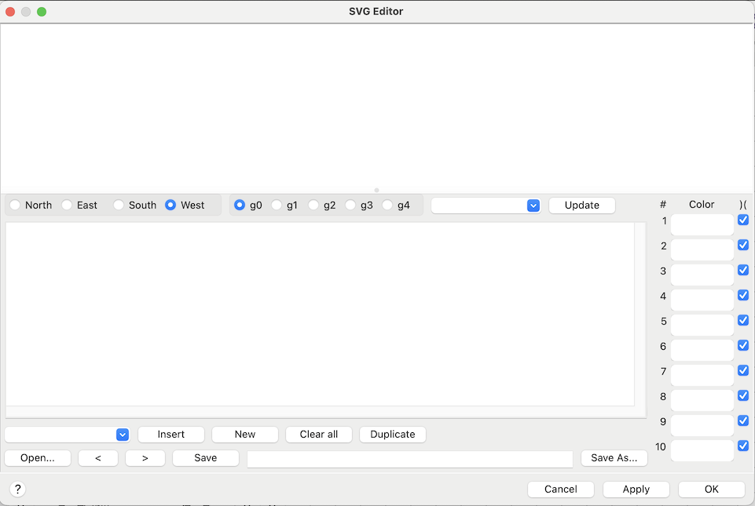Toggle the checkbox for row 5
This screenshot has width=755, height=506.
click(743, 321)
